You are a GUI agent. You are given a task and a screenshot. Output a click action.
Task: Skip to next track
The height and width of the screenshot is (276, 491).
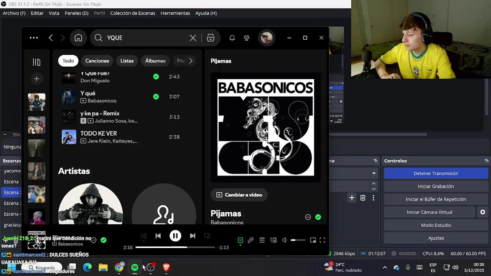(193, 236)
